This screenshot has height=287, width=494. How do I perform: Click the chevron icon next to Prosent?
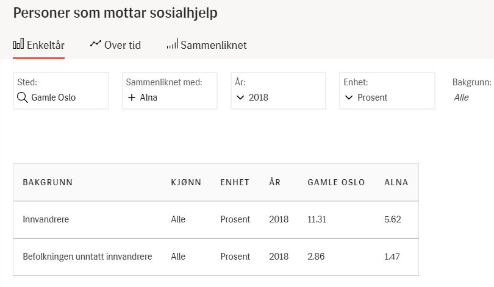click(x=349, y=97)
